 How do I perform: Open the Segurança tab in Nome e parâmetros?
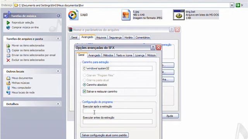point(115,37)
